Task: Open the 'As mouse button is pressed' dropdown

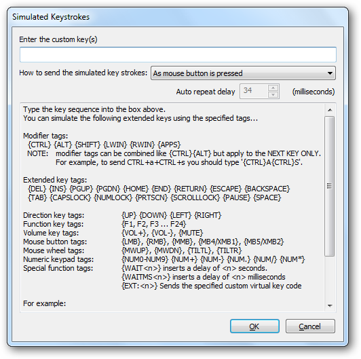Action: [243, 73]
